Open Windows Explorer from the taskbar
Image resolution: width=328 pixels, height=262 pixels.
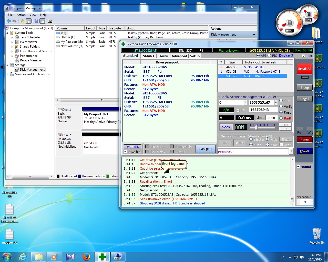39,257
